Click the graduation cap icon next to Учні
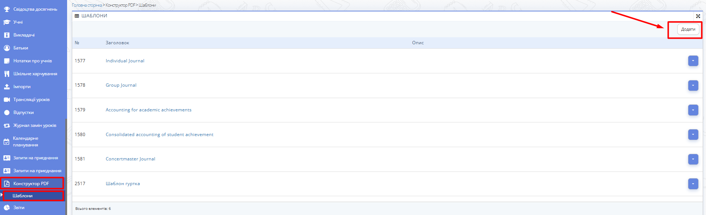Screen dimensions: 706x215 [x=7, y=22]
